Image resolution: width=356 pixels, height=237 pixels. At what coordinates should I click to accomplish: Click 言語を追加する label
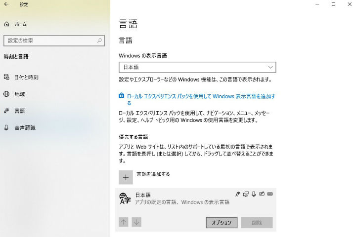tap(153, 174)
